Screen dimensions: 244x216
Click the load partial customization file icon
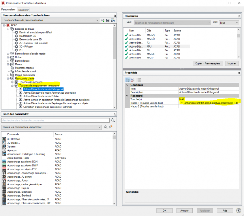(x=103, y=20)
